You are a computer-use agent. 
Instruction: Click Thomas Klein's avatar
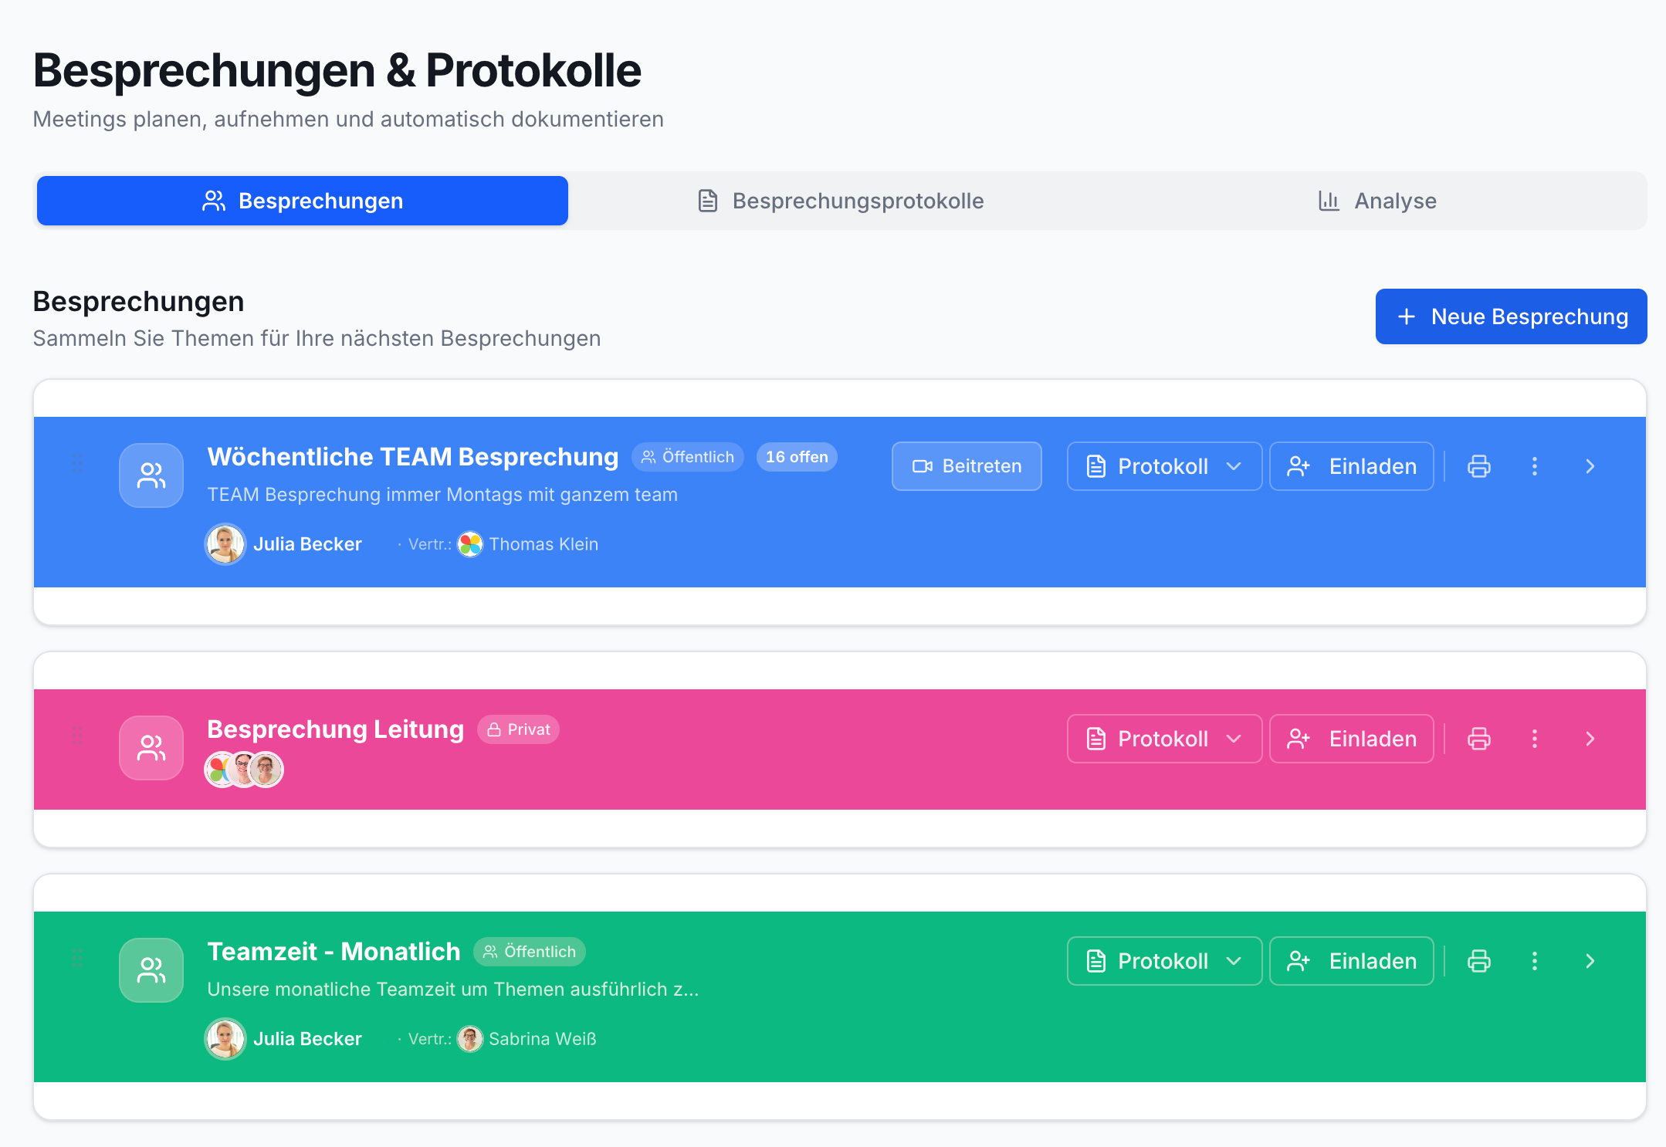[470, 544]
